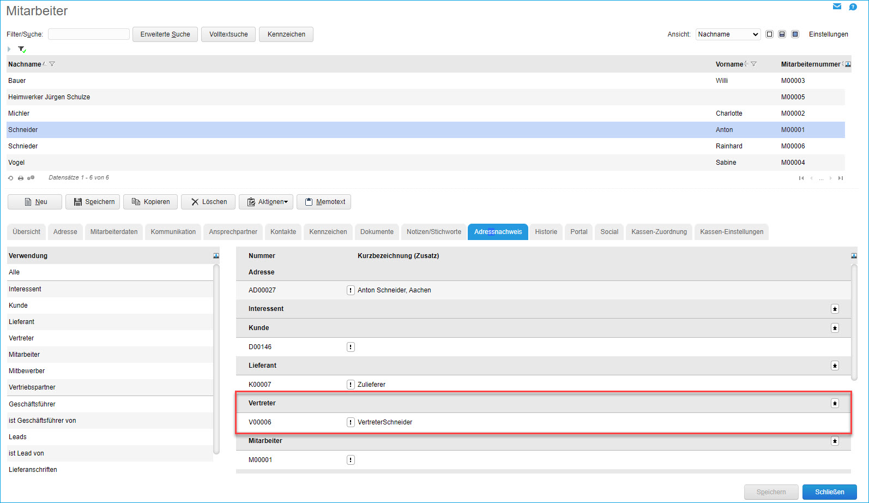The height and width of the screenshot is (503, 869).
Task: Click the Erweiterte Suche button
Action: click(165, 34)
